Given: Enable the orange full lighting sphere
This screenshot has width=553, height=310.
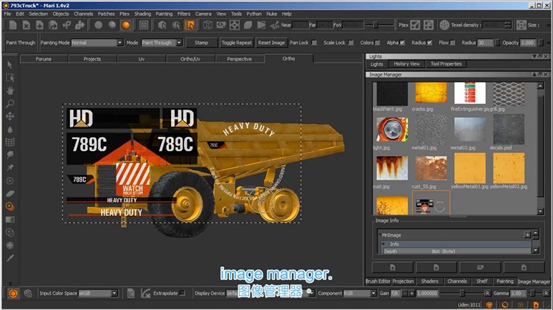Looking at the screenshot, I should (x=125, y=25).
